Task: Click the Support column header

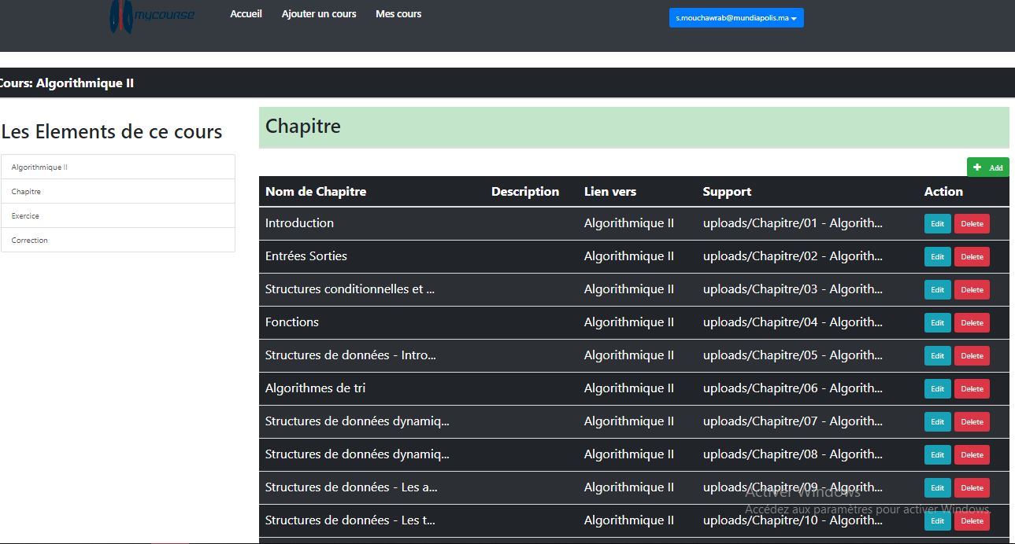Action: click(x=727, y=192)
